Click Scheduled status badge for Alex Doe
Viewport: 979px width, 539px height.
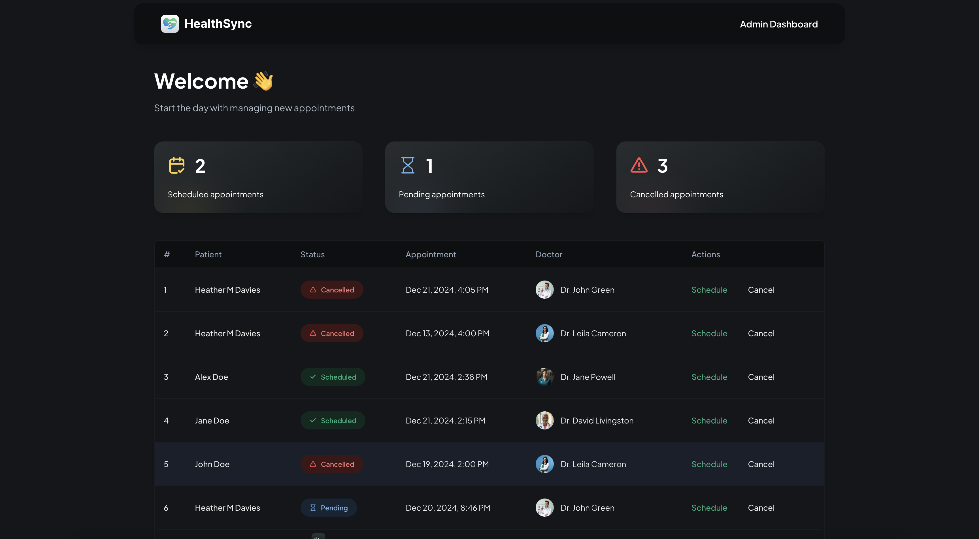[333, 377]
